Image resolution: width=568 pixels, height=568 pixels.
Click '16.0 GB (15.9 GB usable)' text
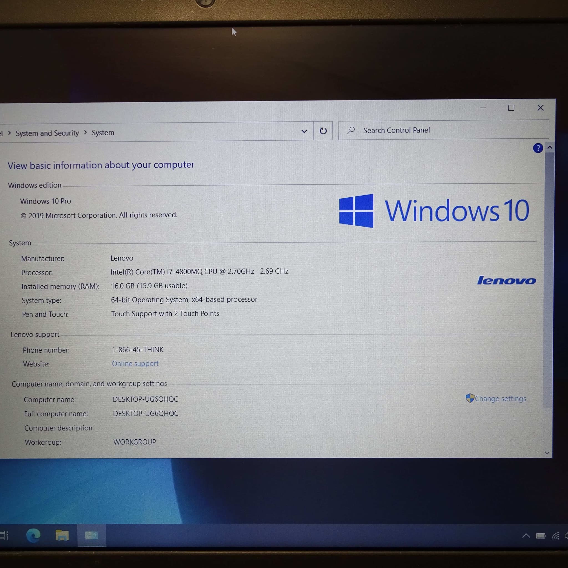149,286
